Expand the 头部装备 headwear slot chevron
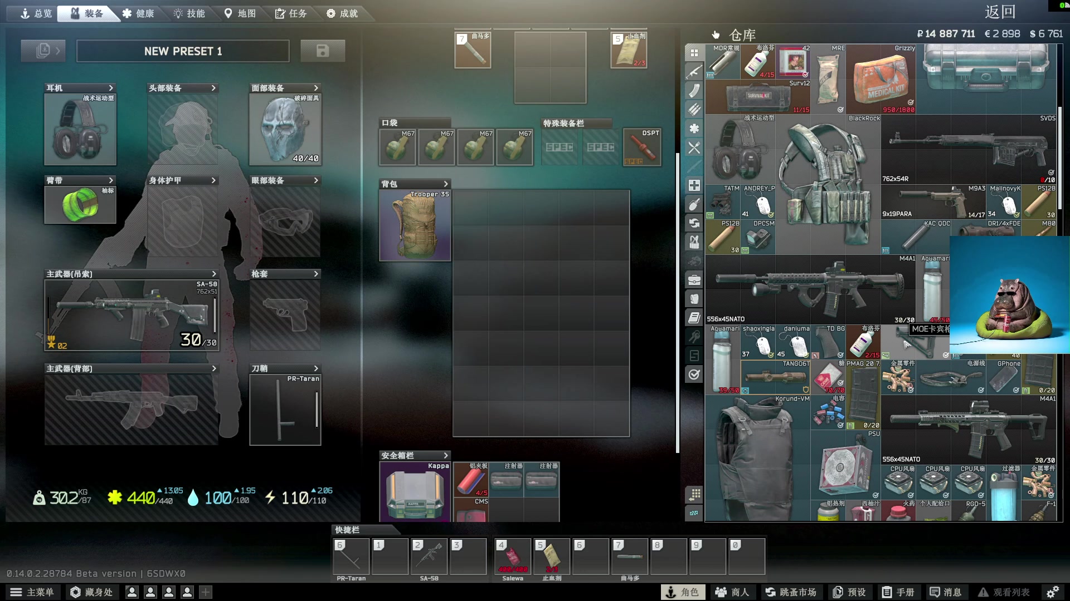 tap(213, 88)
